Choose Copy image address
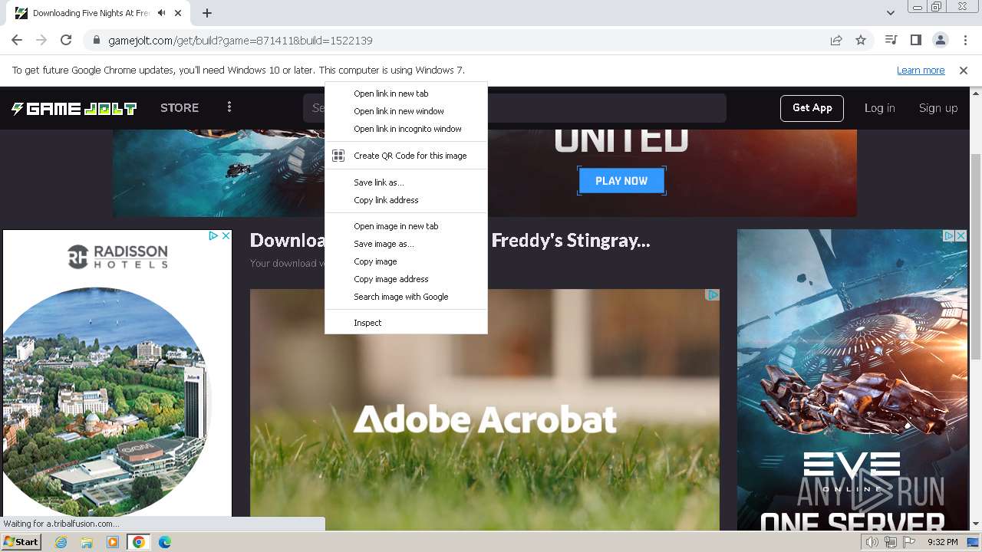This screenshot has width=982, height=552. 406,279
